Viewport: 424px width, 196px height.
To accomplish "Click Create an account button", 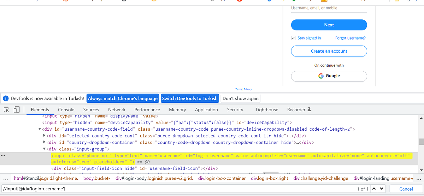I will 329,51.
